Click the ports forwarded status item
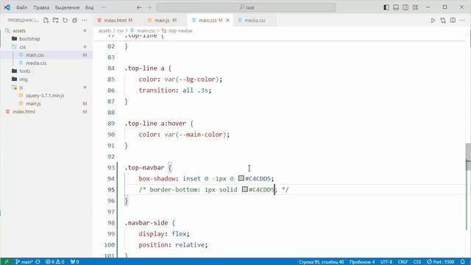 tap(74, 262)
